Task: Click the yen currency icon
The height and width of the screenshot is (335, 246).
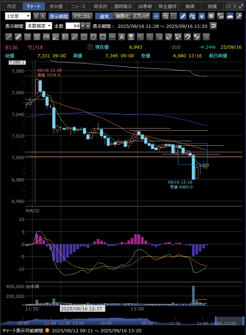Action: click(x=201, y=16)
